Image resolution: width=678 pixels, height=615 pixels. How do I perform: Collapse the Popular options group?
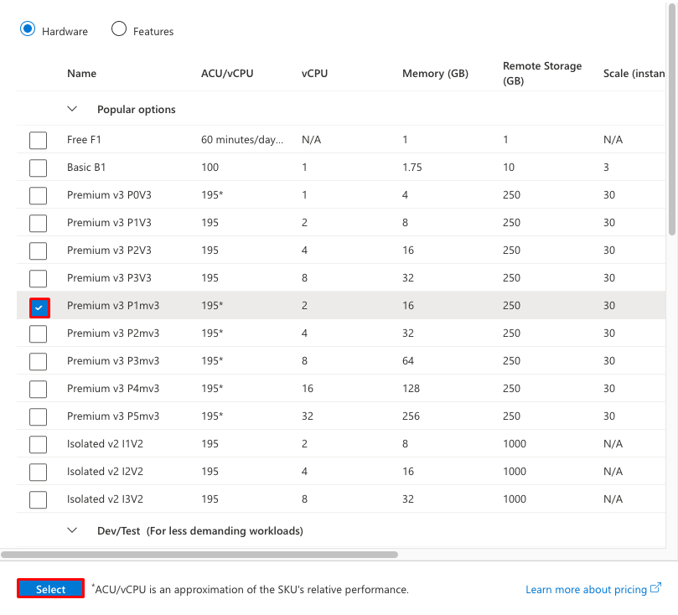pos(73,110)
